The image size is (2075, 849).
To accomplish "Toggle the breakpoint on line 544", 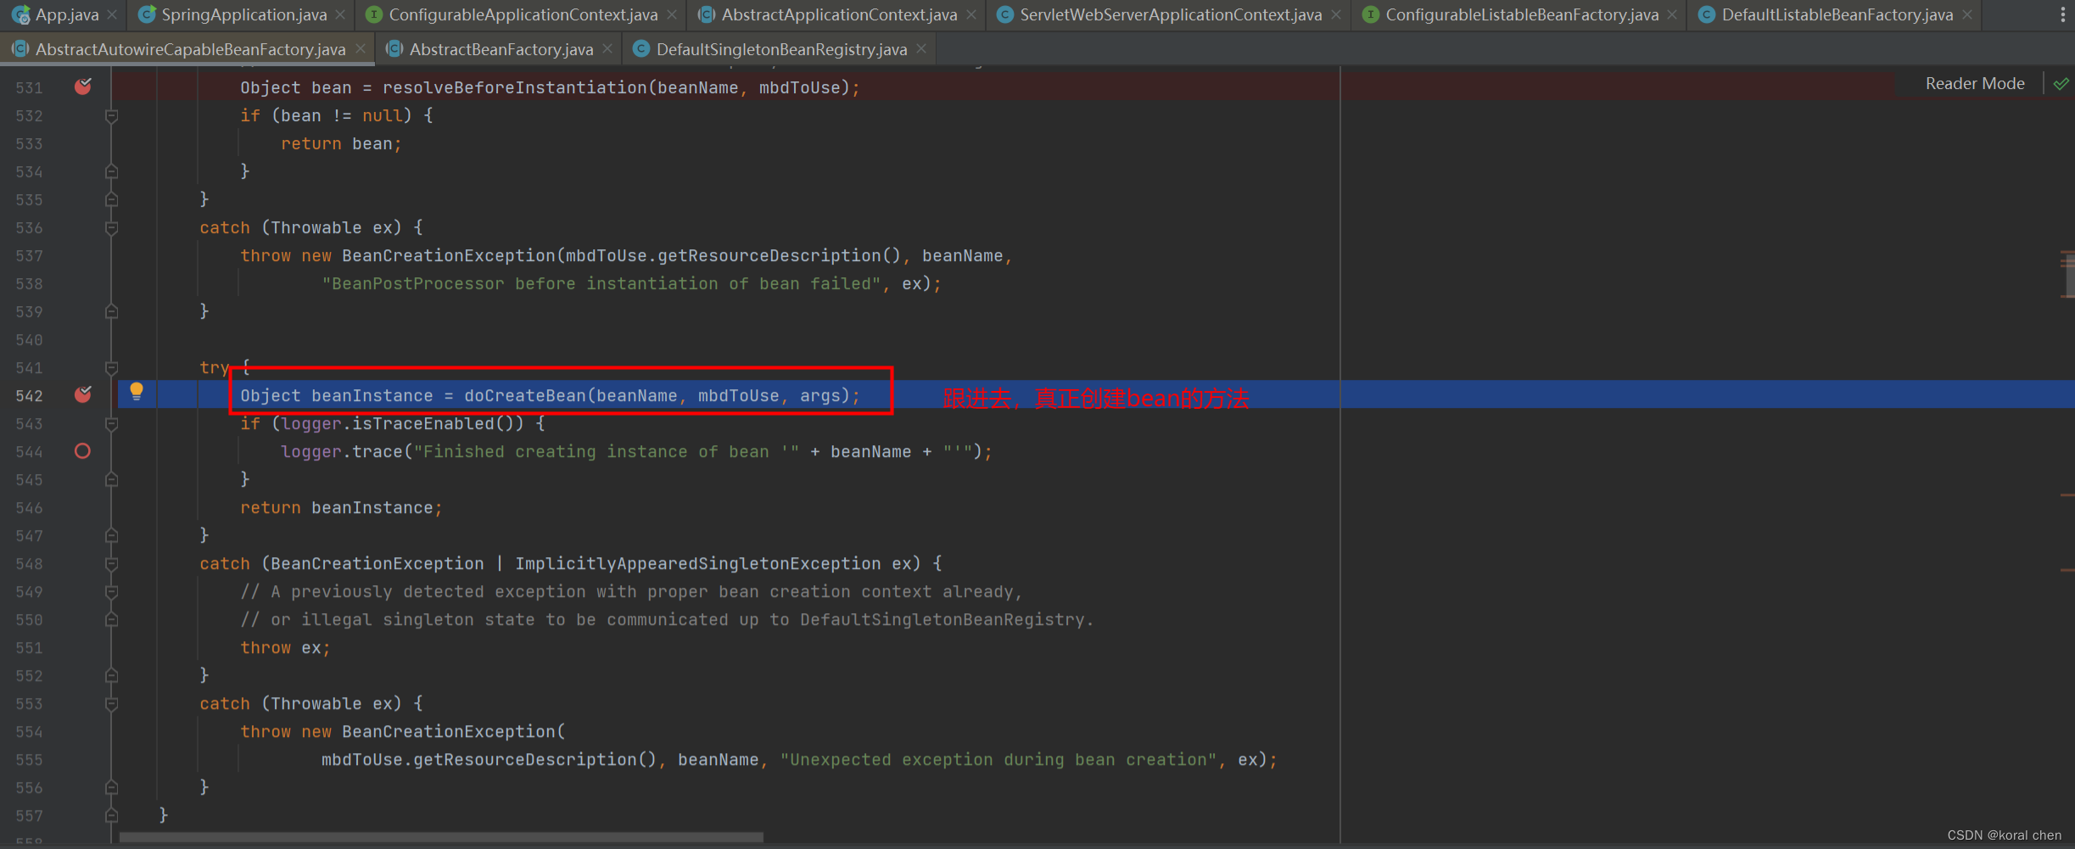I will pyautogui.click(x=82, y=450).
